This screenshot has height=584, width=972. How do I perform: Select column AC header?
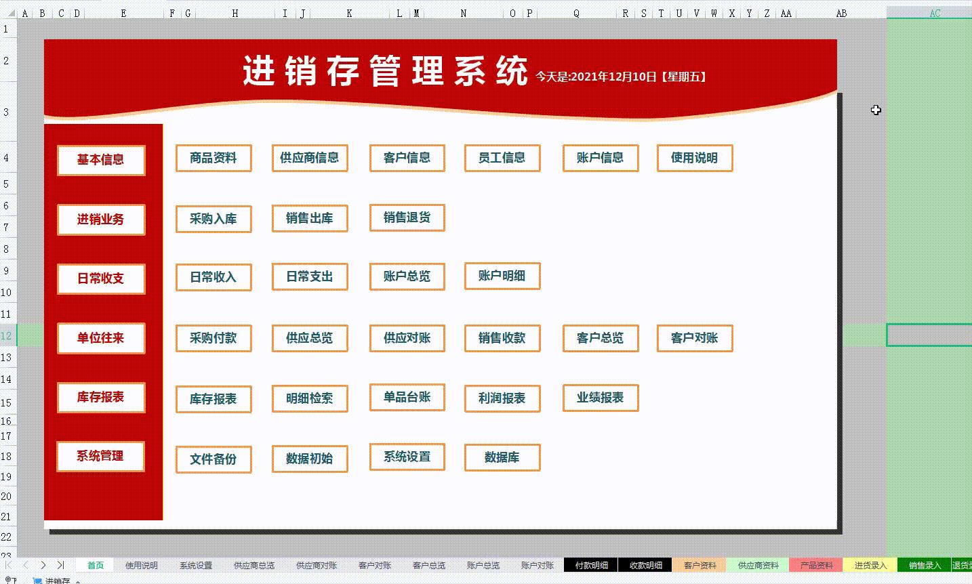pyautogui.click(x=935, y=13)
